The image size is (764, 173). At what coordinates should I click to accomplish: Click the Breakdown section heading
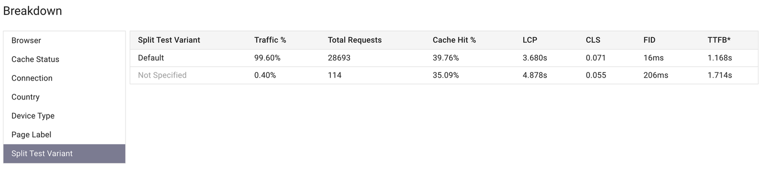click(32, 11)
